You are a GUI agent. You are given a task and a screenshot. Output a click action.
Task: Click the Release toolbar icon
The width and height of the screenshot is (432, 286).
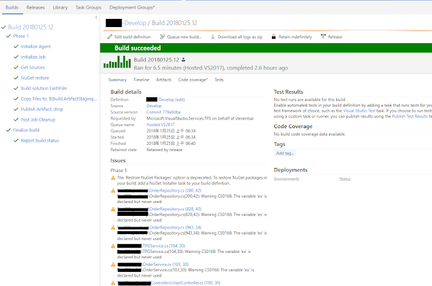(323, 36)
